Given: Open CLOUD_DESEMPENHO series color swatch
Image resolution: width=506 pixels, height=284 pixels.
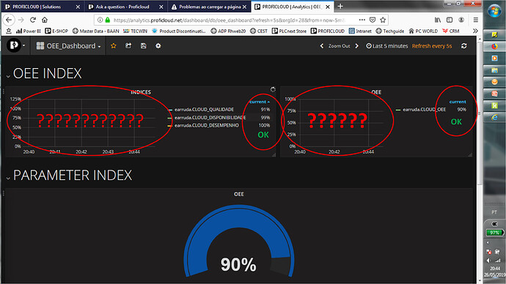Looking at the screenshot, I should click(x=170, y=126).
